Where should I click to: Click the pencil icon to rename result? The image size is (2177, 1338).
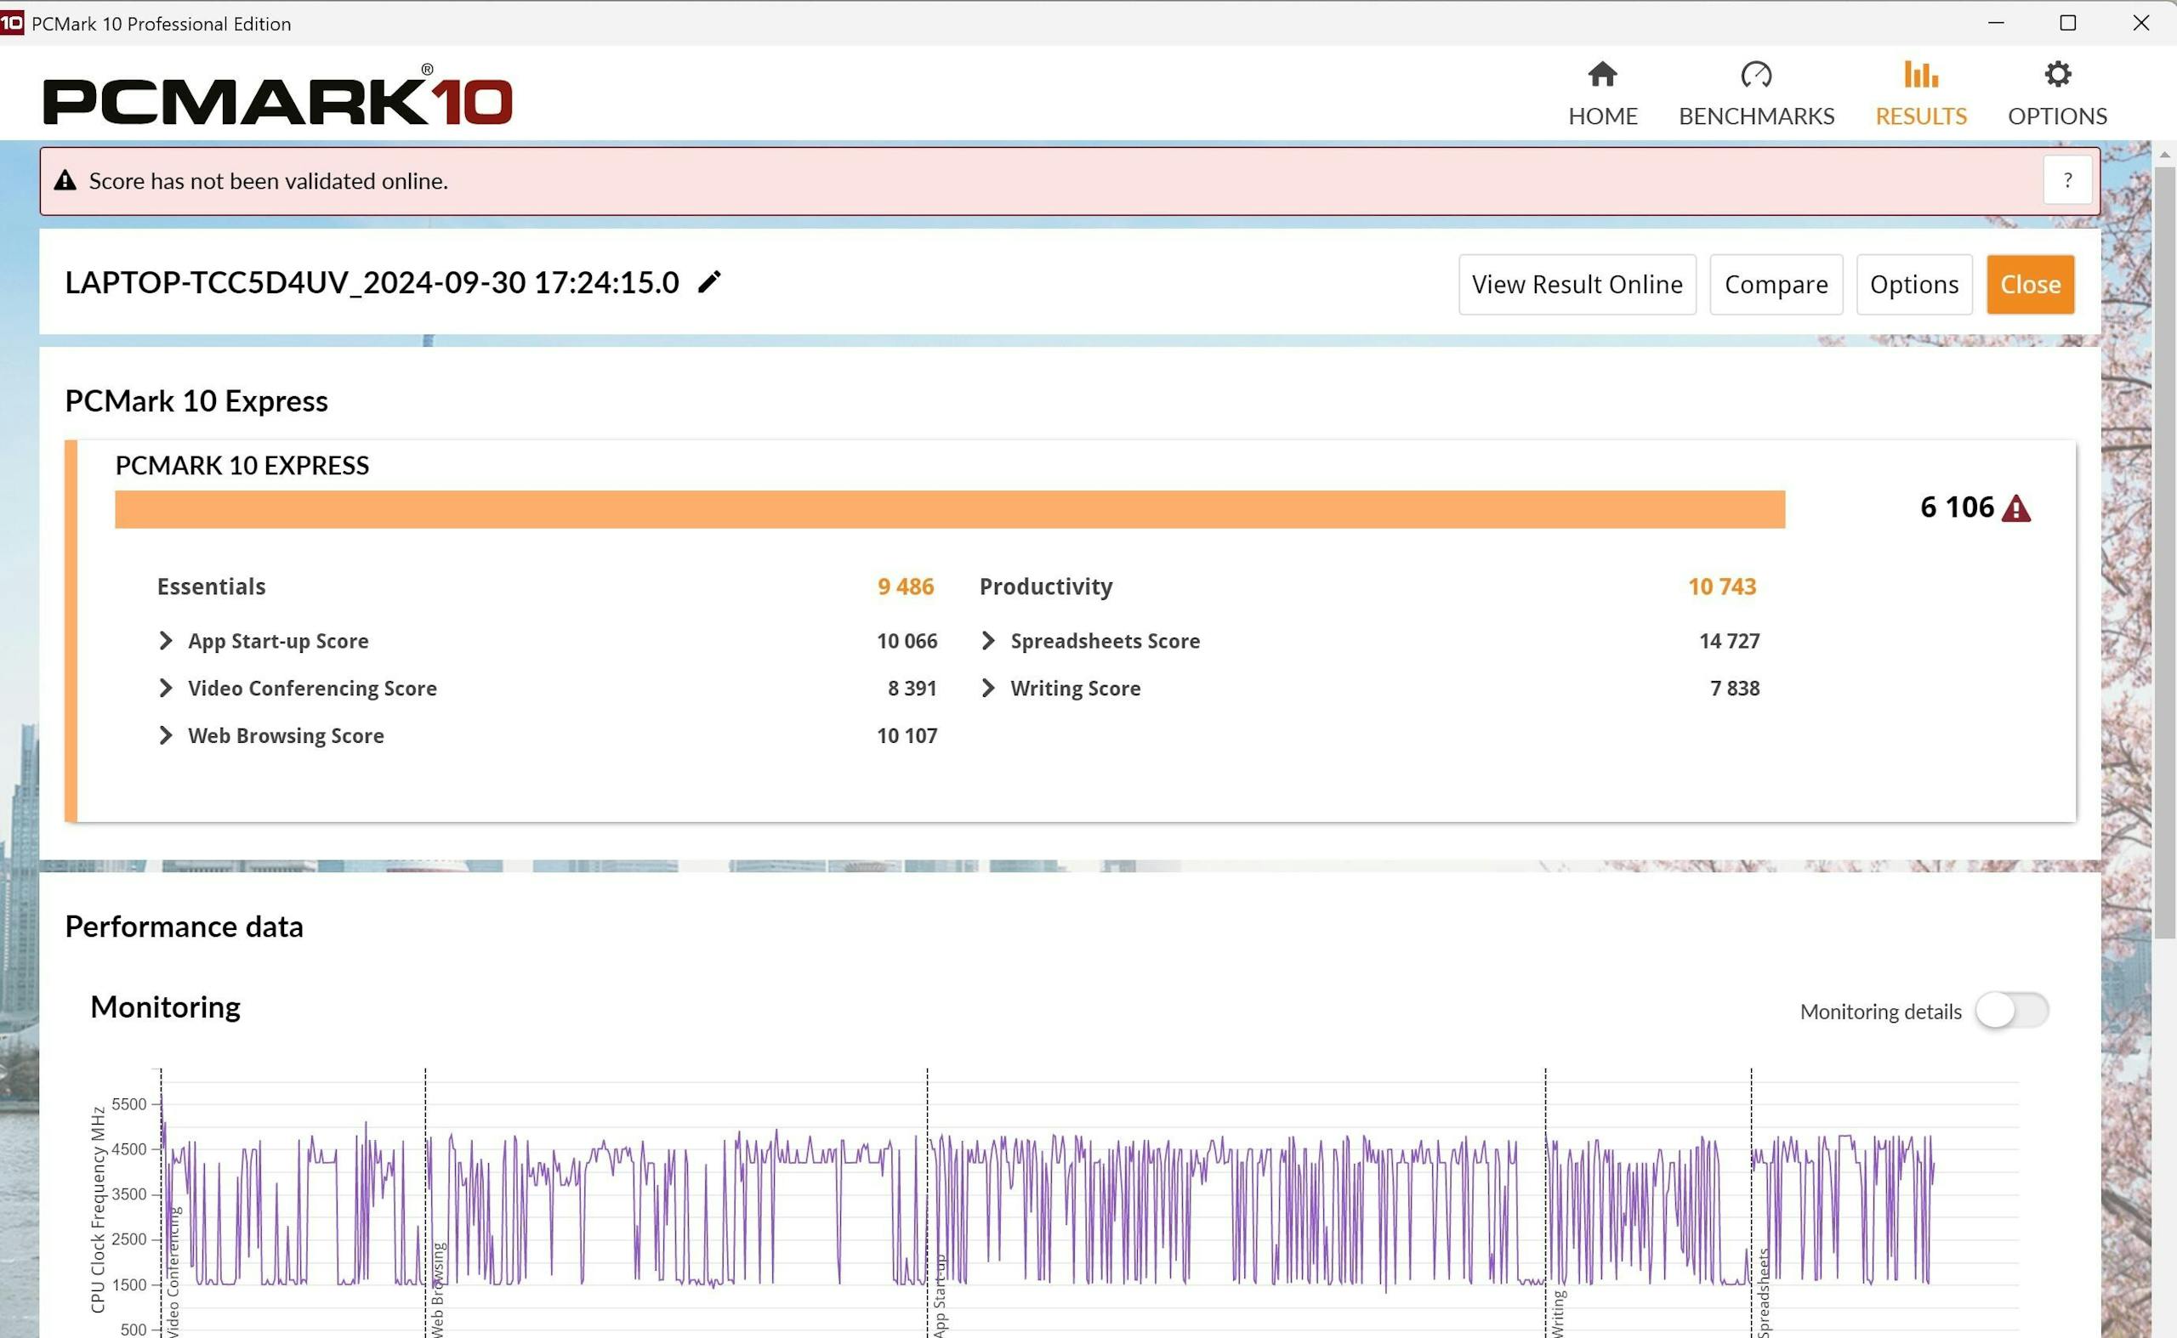pos(709,282)
